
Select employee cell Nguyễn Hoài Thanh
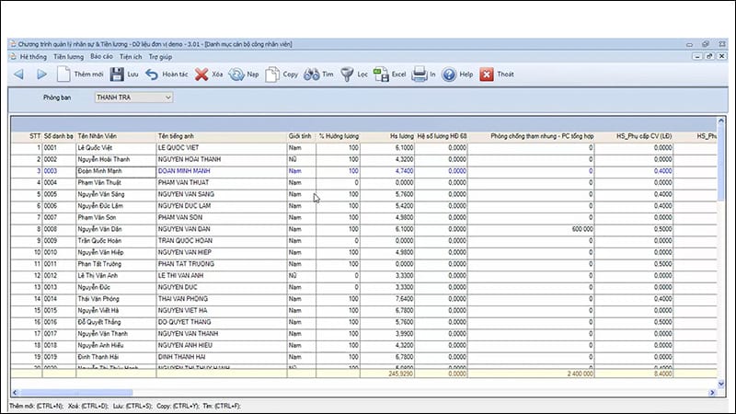click(x=116, y=159)
